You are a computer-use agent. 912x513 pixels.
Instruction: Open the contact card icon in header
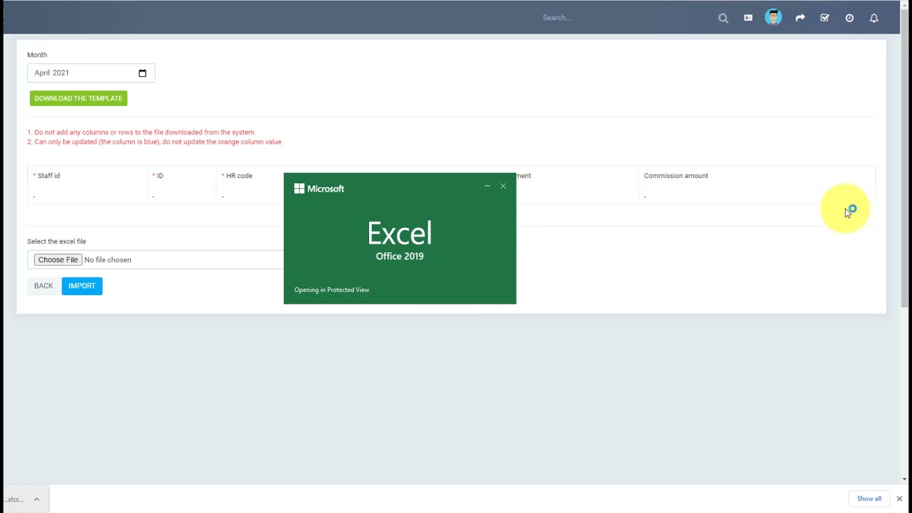click(748, 18)
